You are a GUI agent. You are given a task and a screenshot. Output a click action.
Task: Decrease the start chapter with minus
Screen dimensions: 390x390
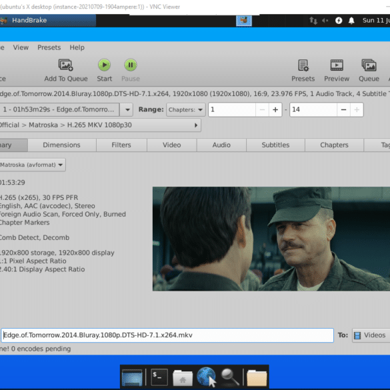coord(262,110)
